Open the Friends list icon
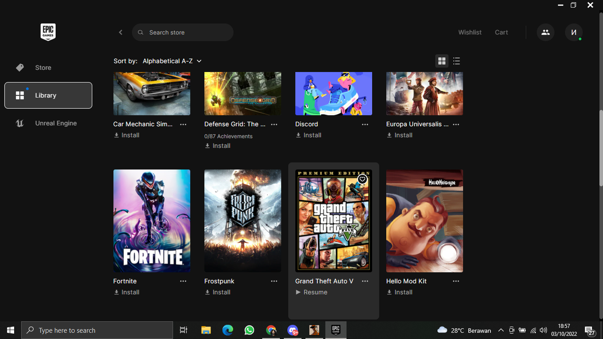This screenshot has height=339, width=603. 546,32
